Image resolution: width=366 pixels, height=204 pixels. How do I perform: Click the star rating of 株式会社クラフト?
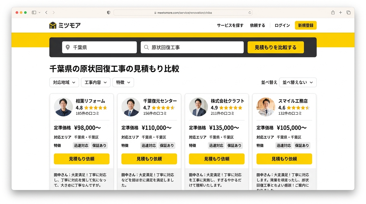[231, 108]
